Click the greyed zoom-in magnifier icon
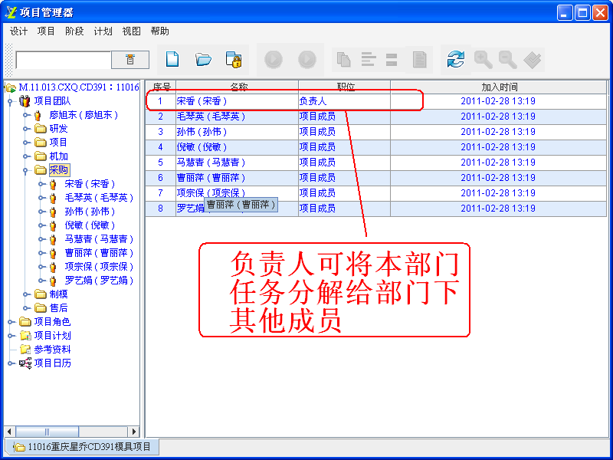613x460 pixels. (484, 60)
